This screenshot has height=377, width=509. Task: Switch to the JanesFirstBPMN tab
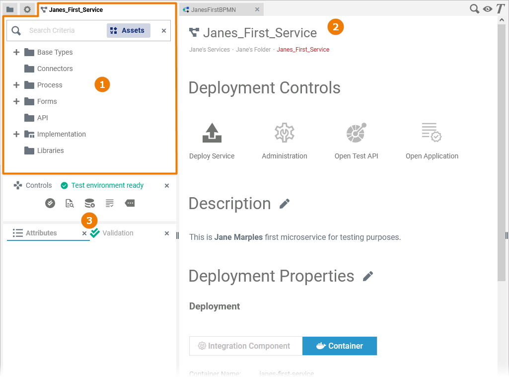pyautogui.click(x=216, y=9)
